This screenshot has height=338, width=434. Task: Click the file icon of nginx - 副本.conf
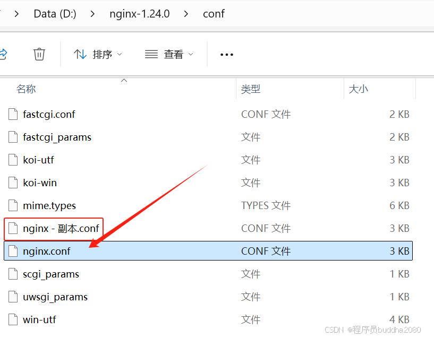[13, 229]
